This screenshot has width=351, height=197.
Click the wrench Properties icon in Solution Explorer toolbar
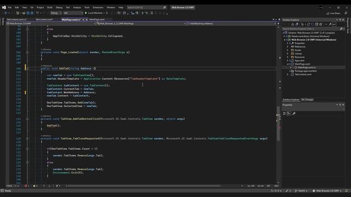click(330, 24)
